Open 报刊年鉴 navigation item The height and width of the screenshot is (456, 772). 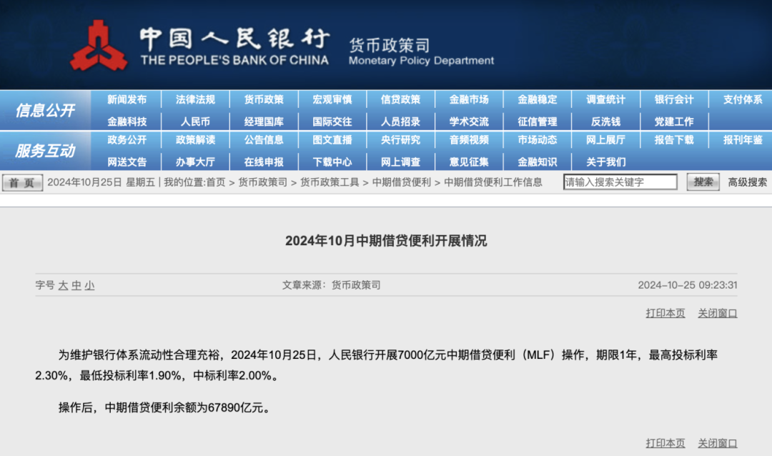point(743,140)
